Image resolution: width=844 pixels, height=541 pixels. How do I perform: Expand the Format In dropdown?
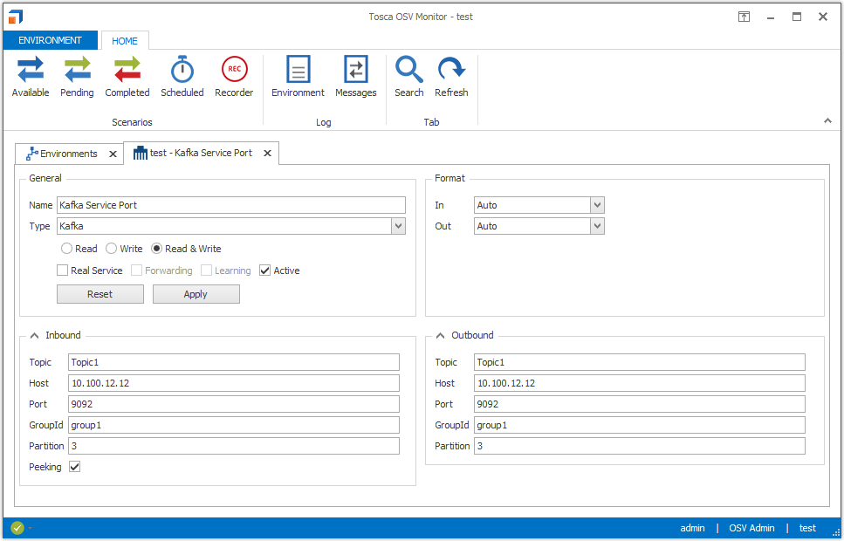tap(597, 205)
